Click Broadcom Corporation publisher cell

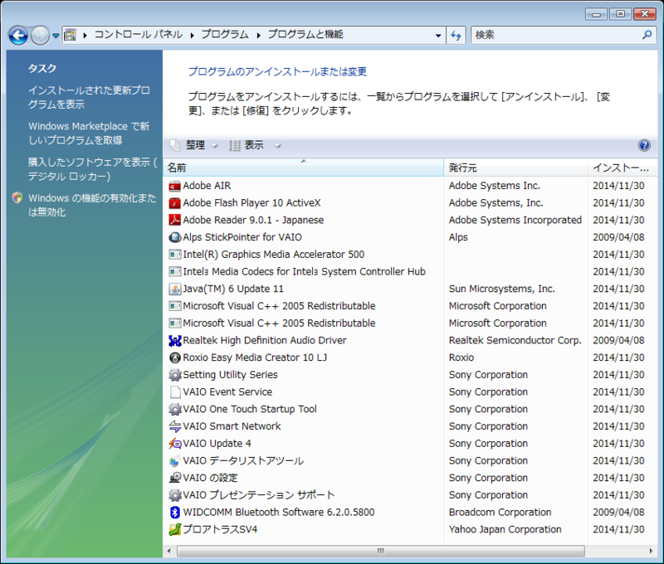point(500,513)
